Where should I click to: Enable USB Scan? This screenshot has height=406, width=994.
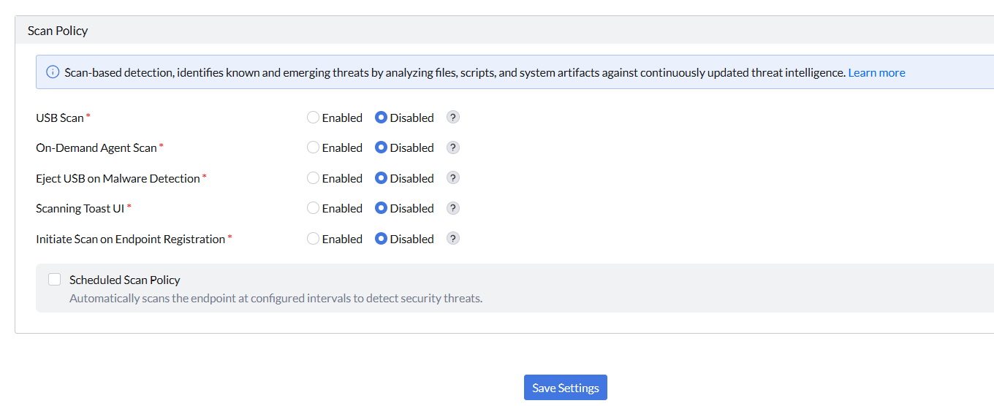[313, 118]
